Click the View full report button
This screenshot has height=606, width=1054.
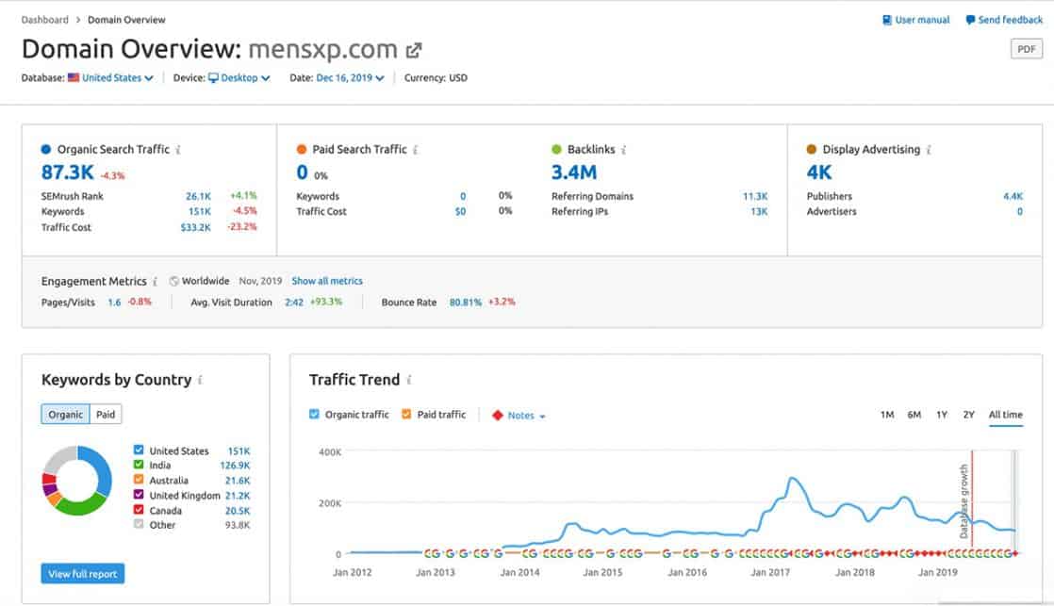(x=82, y=574)
